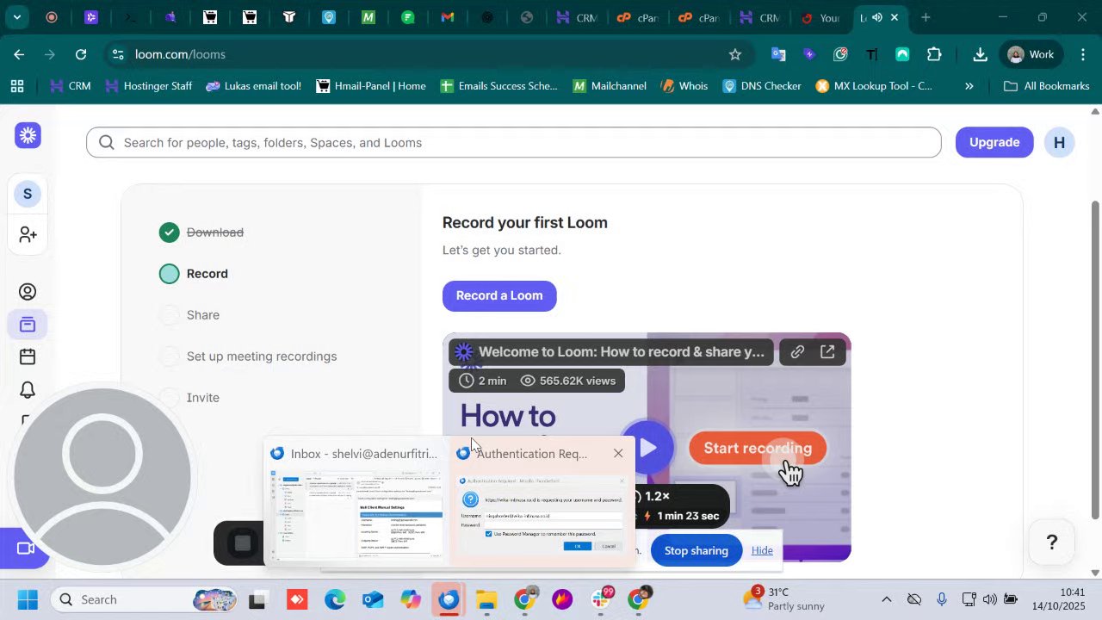Image resolution: width=1102 pixels, height=620 pixels.
Task: Open the MX Lookup Tool bookmark
Action: coord(874,86)
